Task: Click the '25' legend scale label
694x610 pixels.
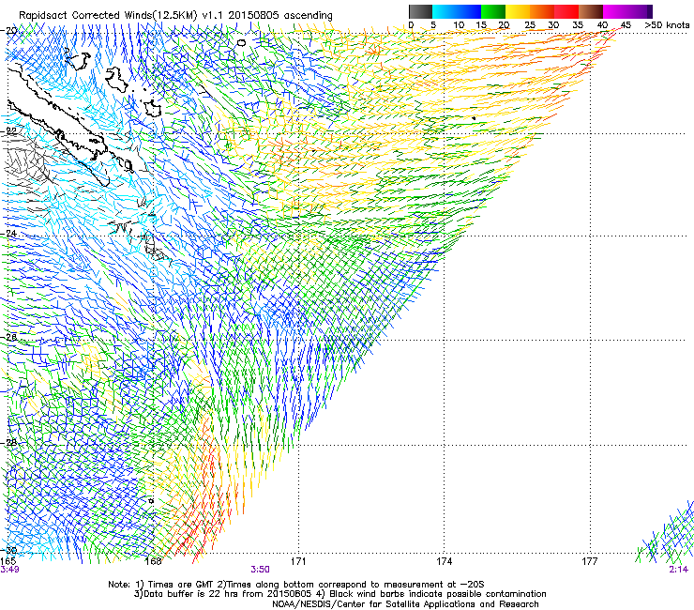Action: (x=530, y=25)
